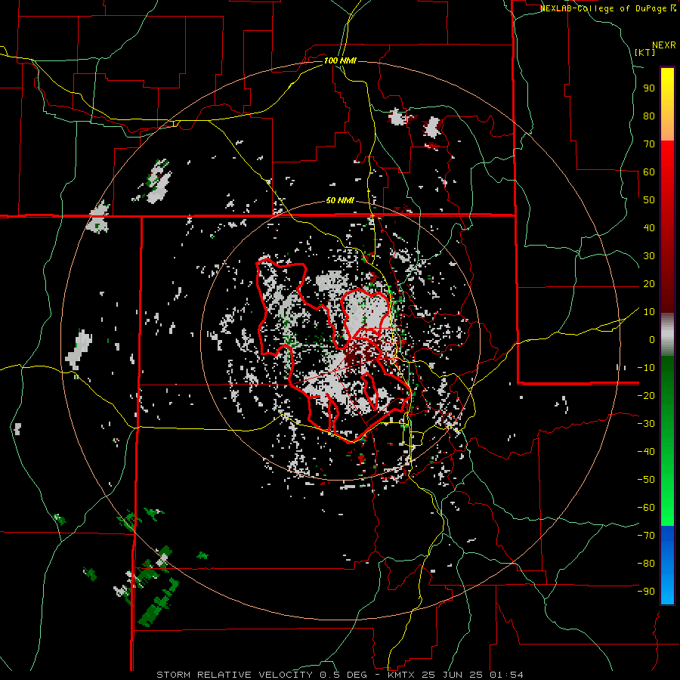Click the 50 NMI range ring label
The width and height of the screenshot is (680, 680).
[x=340, y=200]
